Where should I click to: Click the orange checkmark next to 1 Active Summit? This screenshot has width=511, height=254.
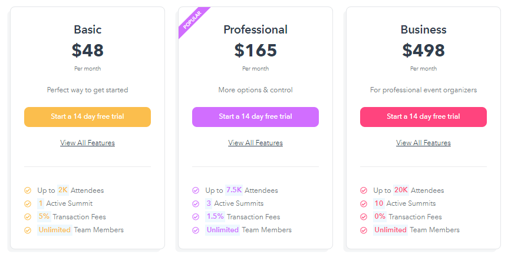click(x=28, y=204)
